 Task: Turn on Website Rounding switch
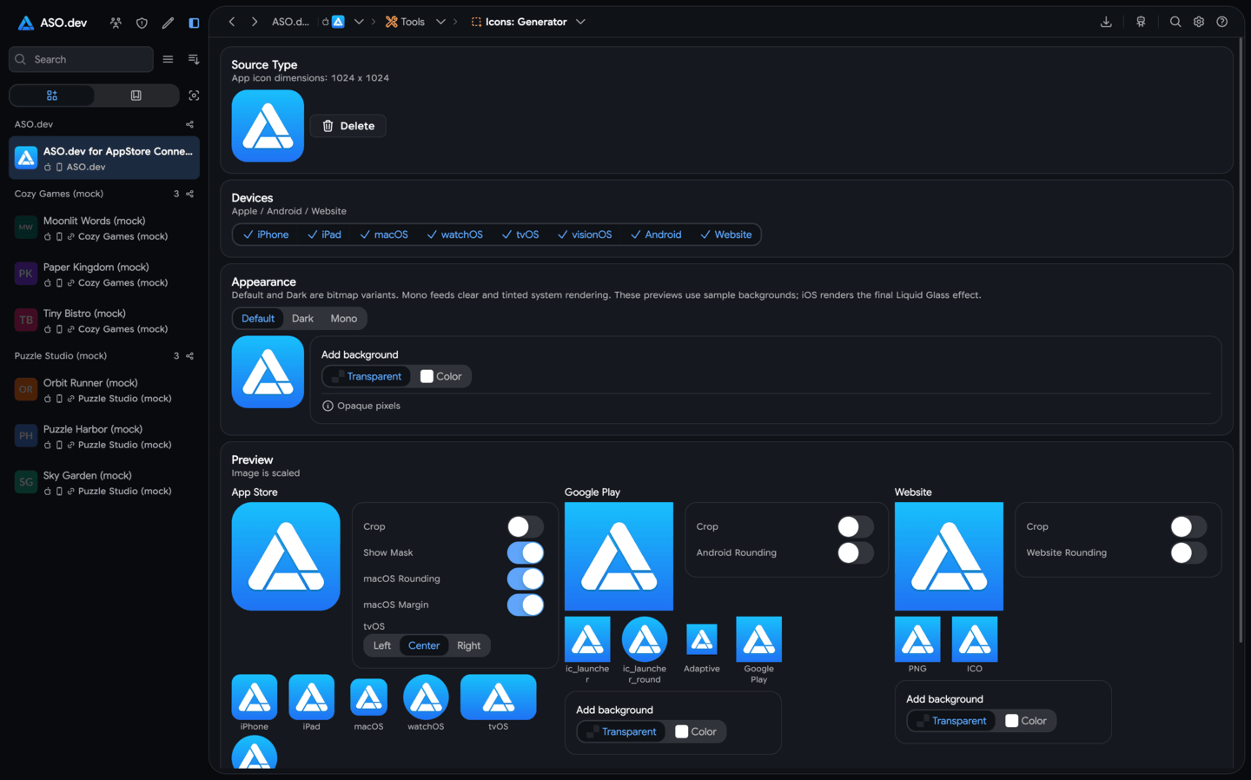point(1188,552)
